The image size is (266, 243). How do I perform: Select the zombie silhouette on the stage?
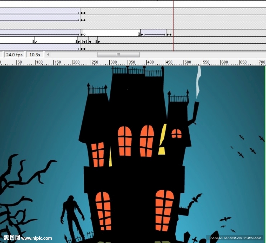pos(73,219)
